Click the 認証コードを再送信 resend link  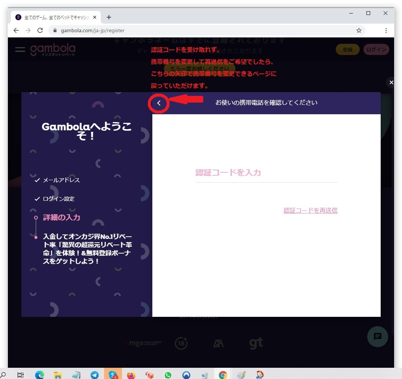coord(310,210)
